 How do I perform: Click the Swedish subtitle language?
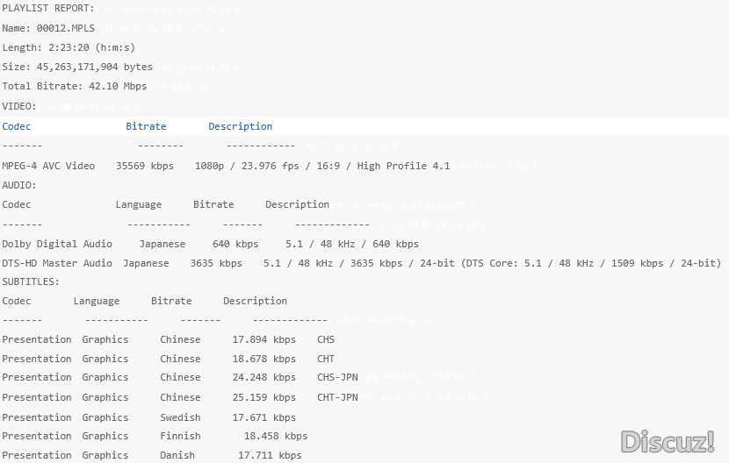coord(180,417)
